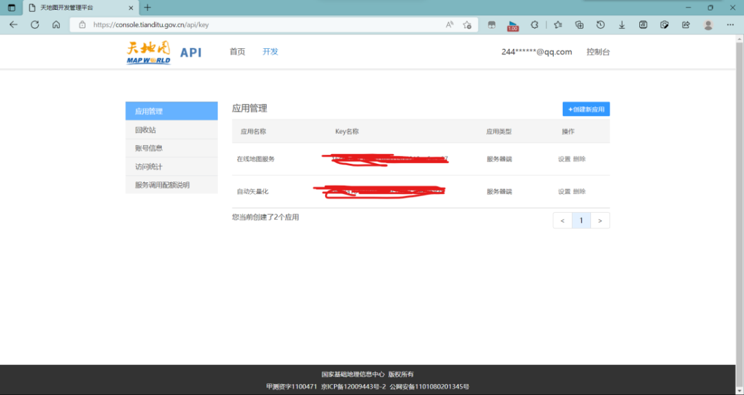Viewport: 744px width, 395px height.
Task: Open 服务调用配额说明 in the sidebar
Action: tap(172, 185)
